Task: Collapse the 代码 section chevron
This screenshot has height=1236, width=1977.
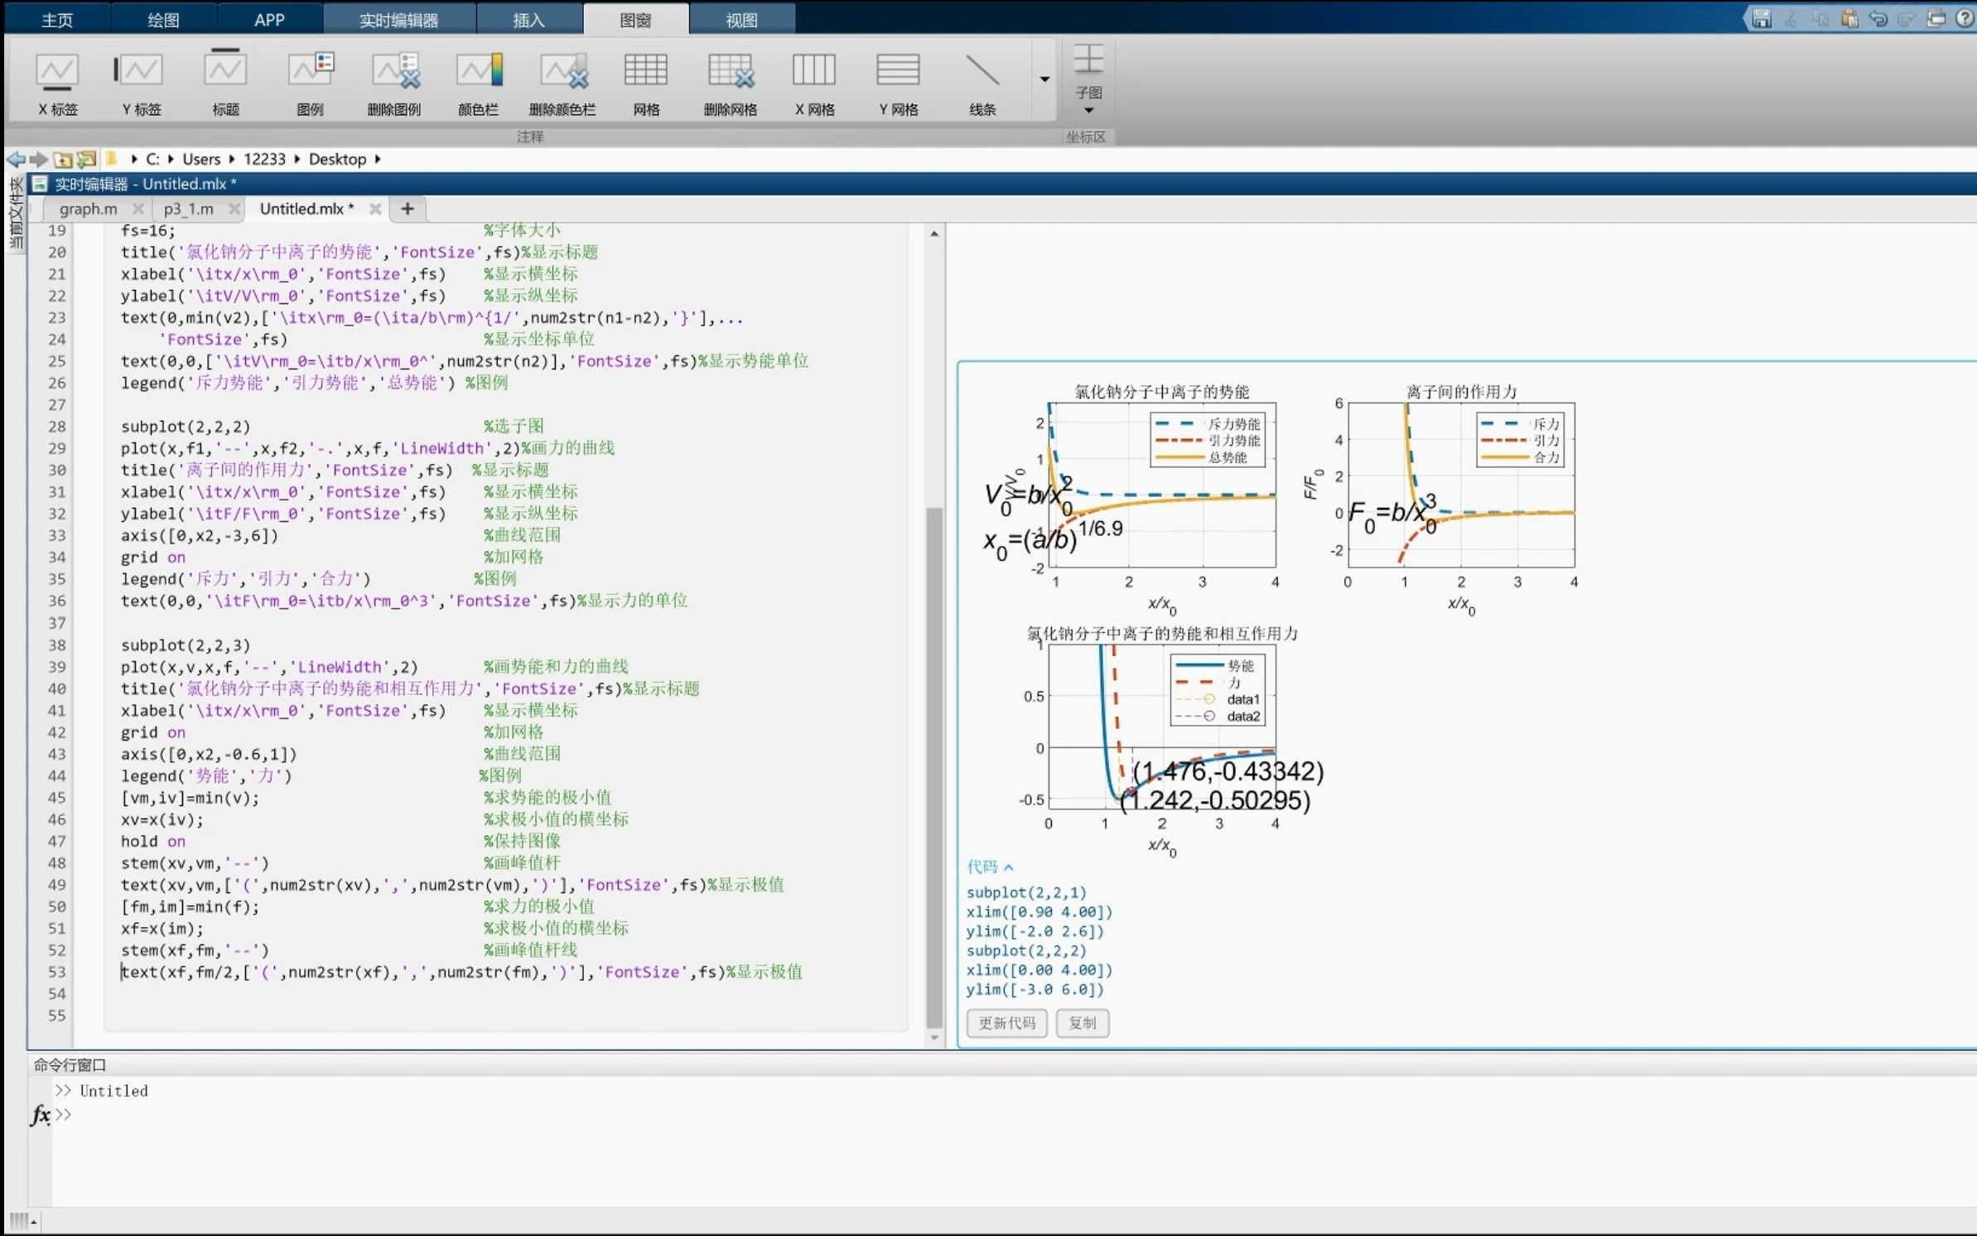Action: click(1008, 867)
